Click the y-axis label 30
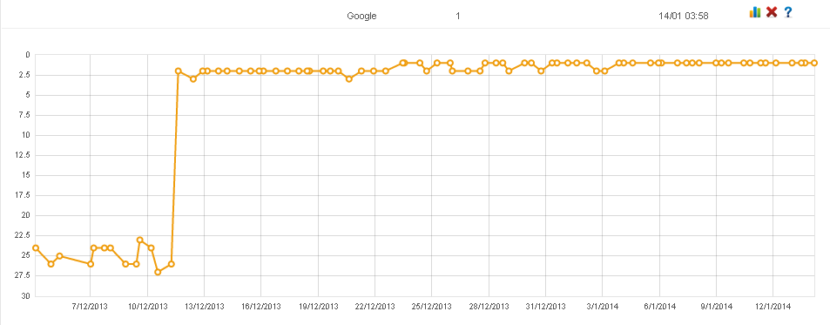The image size is (830, 325). (26, 296)
